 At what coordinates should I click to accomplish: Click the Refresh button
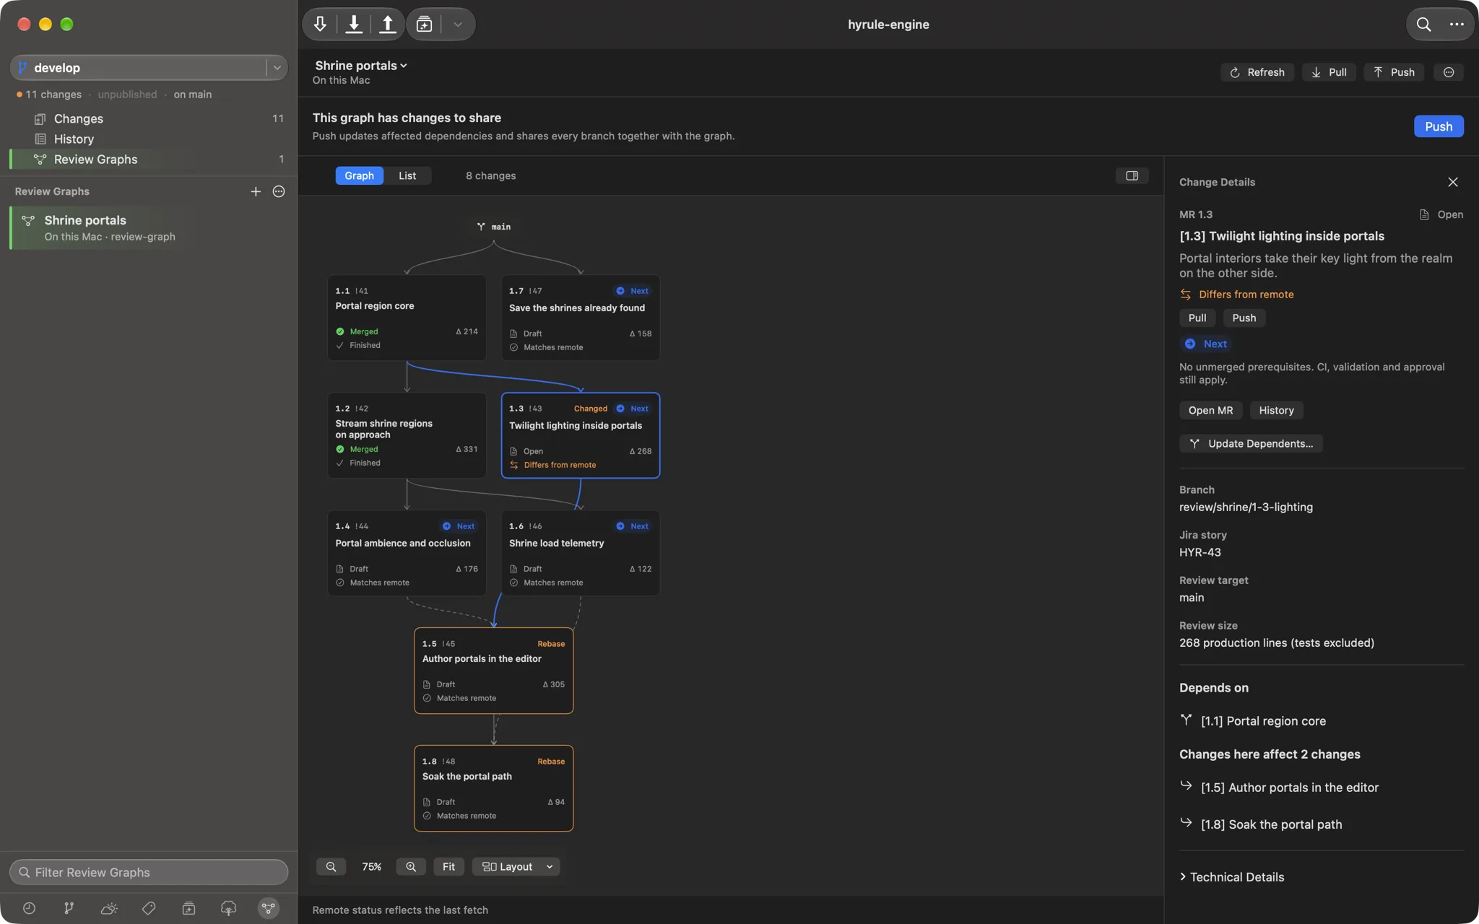[1257, 72]
